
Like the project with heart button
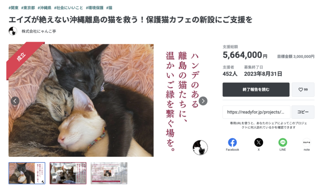click(x=303, y=90)
